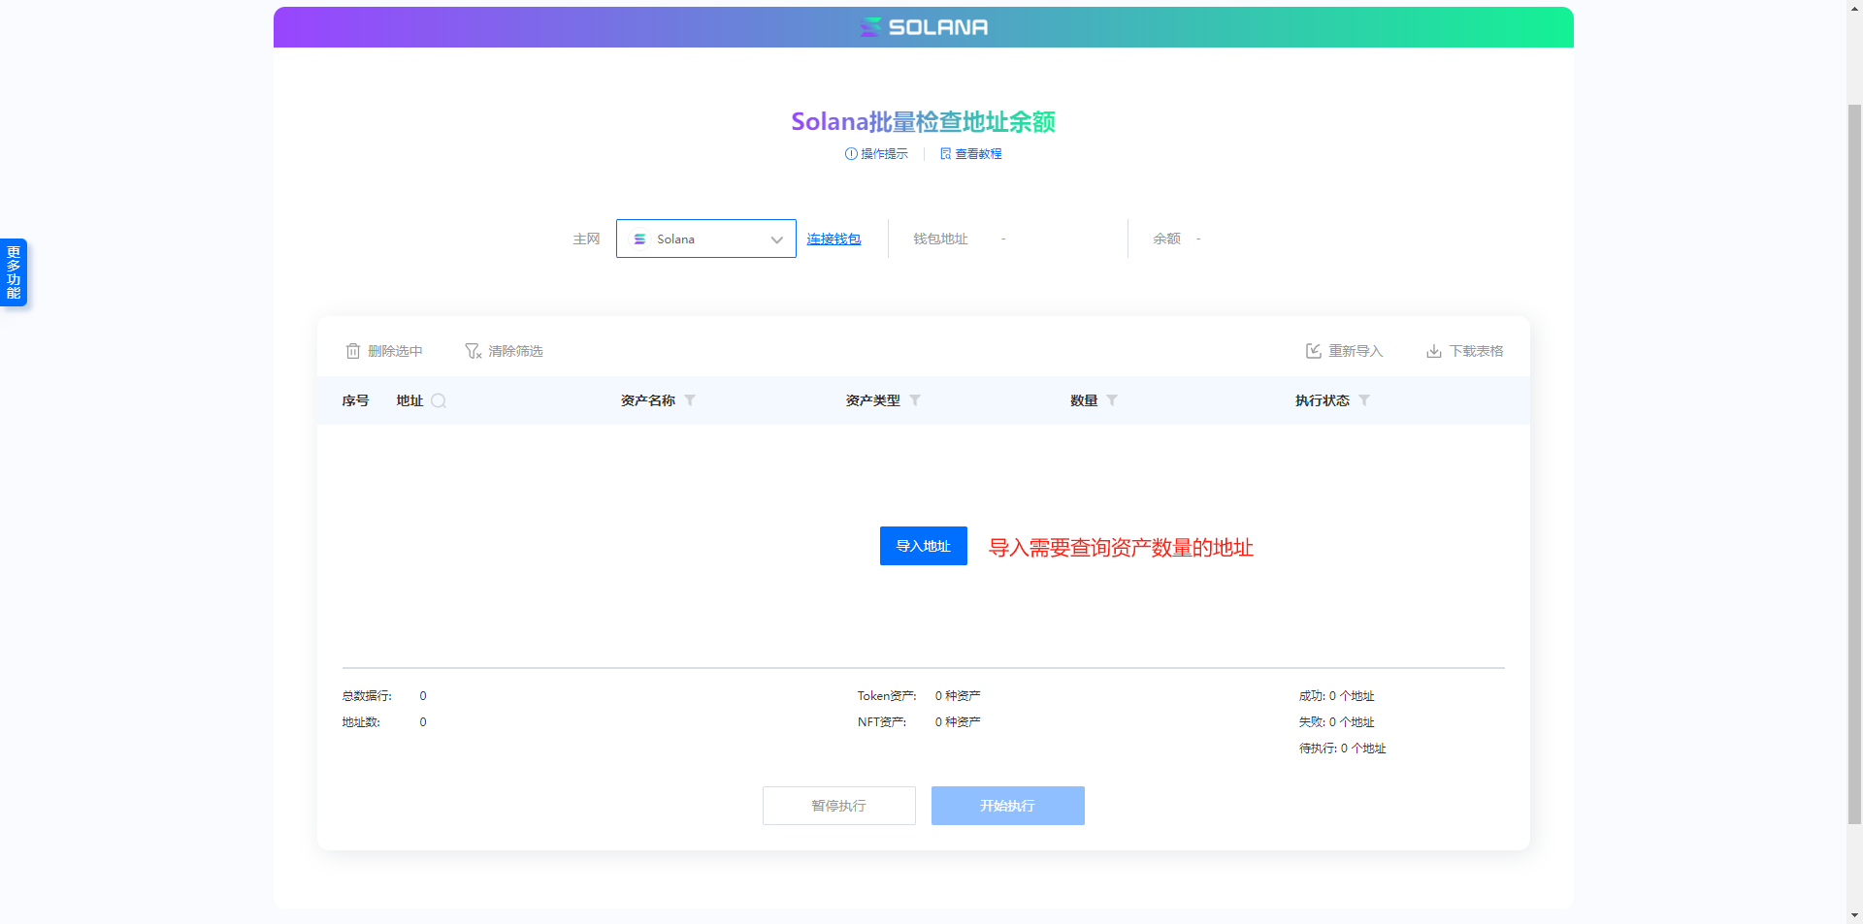Click the Solana批量检查地址余额 page title
Viewport: 1863px width, 924px height.
click(924, 121)
